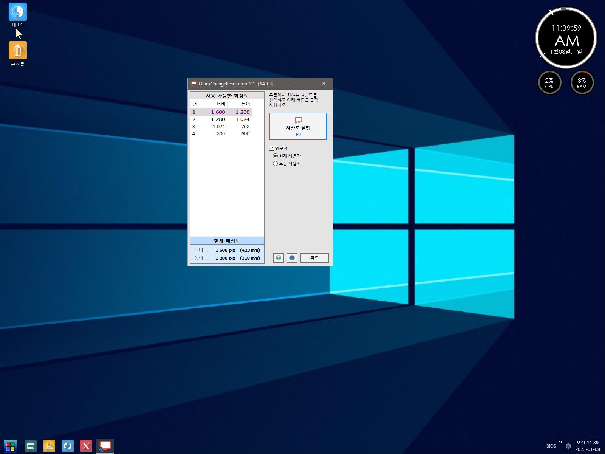Launch the blue refresh arrows taskbar icon

click(x=68, y=446)
